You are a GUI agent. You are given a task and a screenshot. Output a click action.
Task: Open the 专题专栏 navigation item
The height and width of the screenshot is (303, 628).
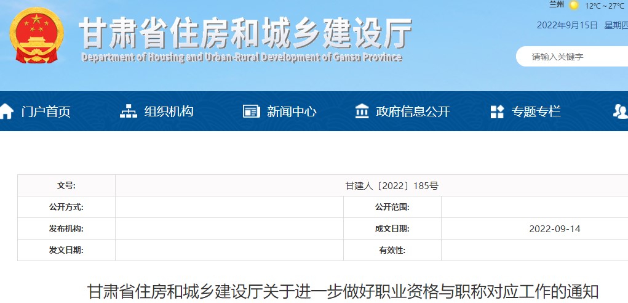tap(536, 111)
